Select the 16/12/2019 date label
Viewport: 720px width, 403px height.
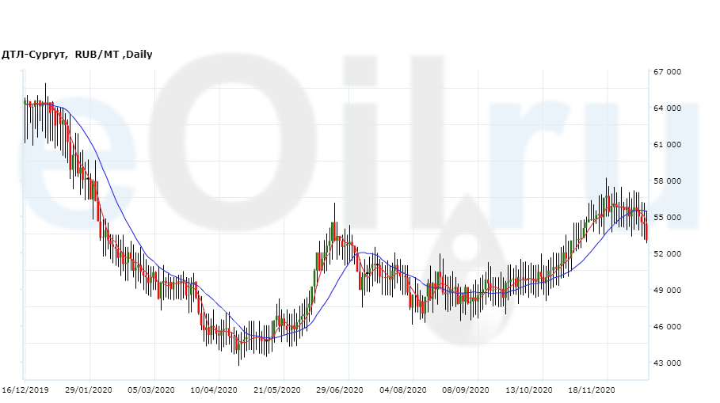pyautogui.click(x=25, y=390)
